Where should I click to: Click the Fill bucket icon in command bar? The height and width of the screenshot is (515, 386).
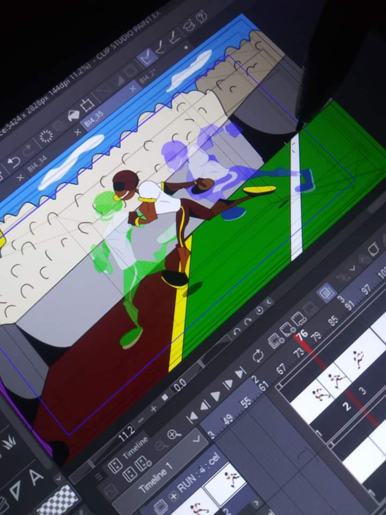73,115
